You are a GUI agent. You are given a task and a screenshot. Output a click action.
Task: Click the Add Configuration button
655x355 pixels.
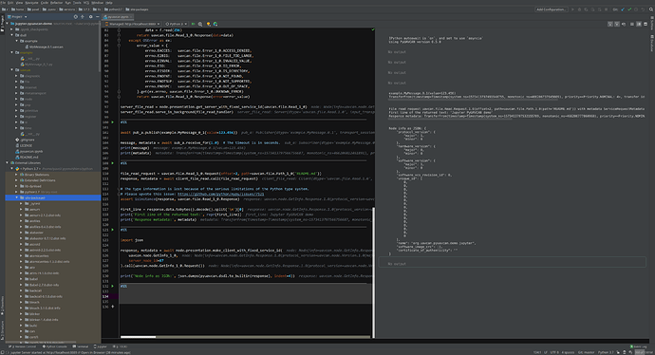tap(551, 9)
